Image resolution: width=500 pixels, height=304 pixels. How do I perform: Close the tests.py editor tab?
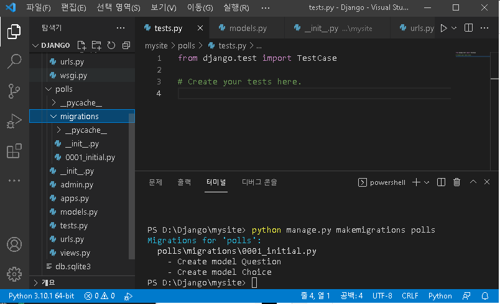coord(200,28)
